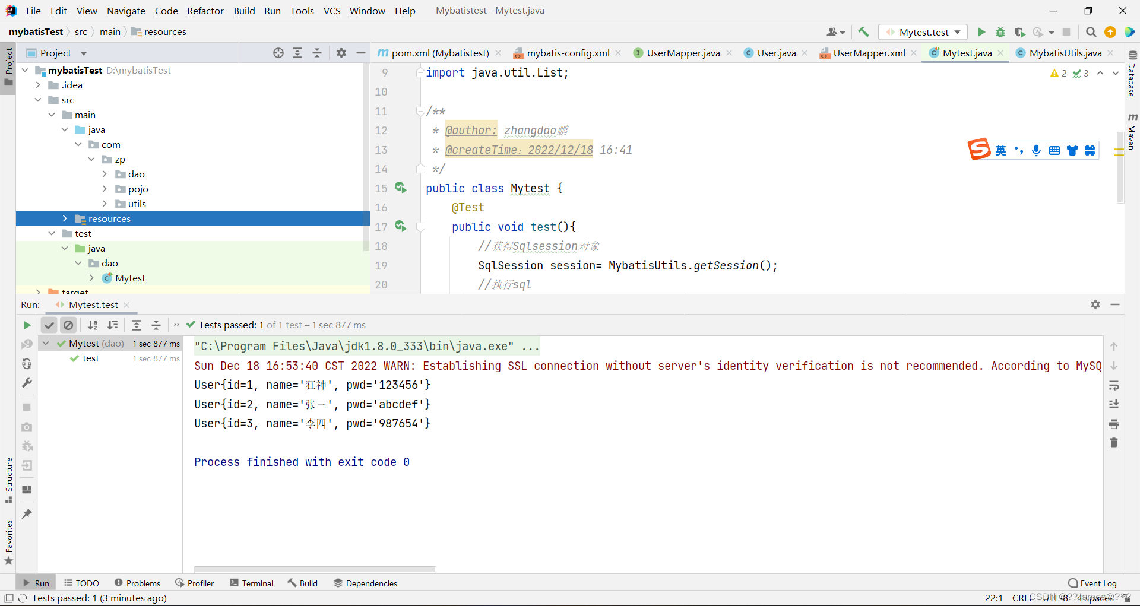Open the Terminal tool window
Image resolution: width=1140 pixels, height=606 pixels.
251,583
